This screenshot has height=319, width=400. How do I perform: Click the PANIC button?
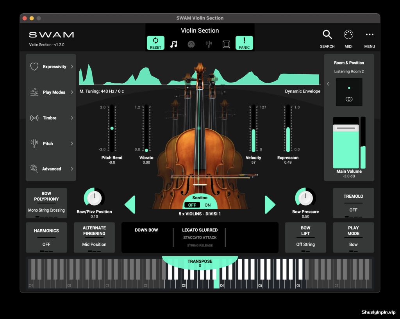pos(244,43)
